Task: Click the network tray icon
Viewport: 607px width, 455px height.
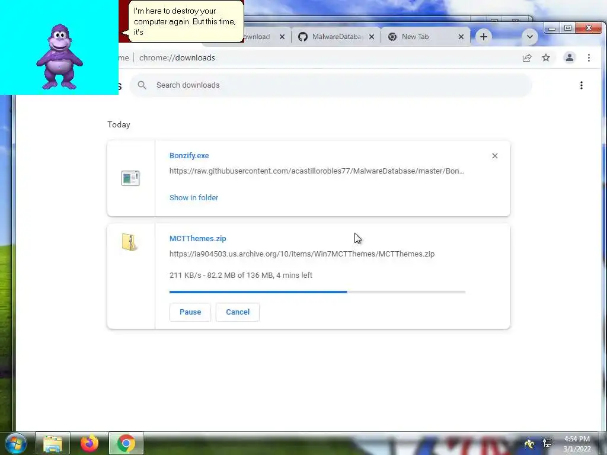Action: click(547, 443)
